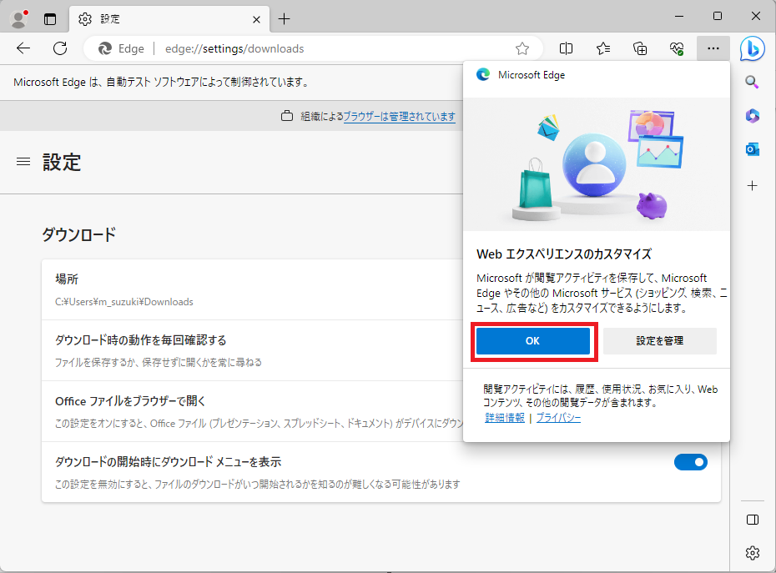Click the Bing Copilot sidebar icon

pyautogui.click(x=752, y=48)
